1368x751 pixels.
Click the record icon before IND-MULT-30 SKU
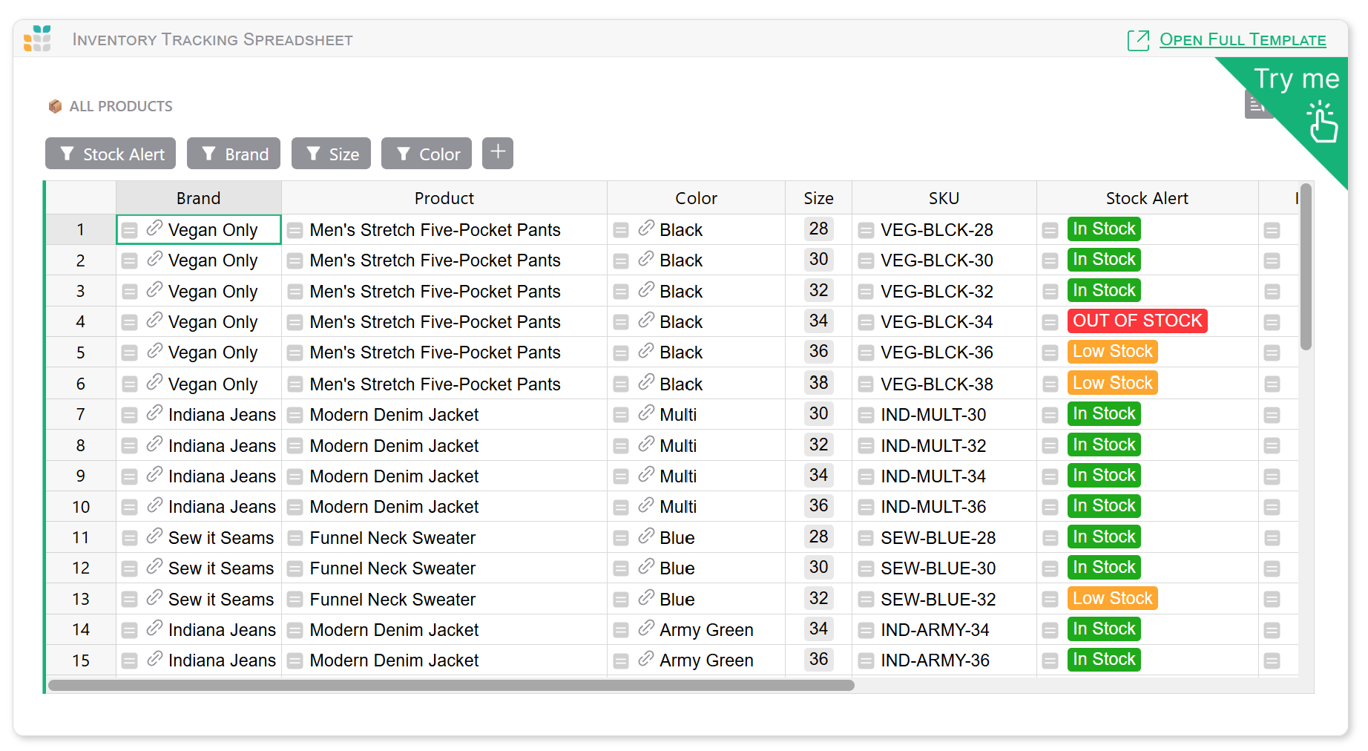pyautogui.click(x=866, y=416)
